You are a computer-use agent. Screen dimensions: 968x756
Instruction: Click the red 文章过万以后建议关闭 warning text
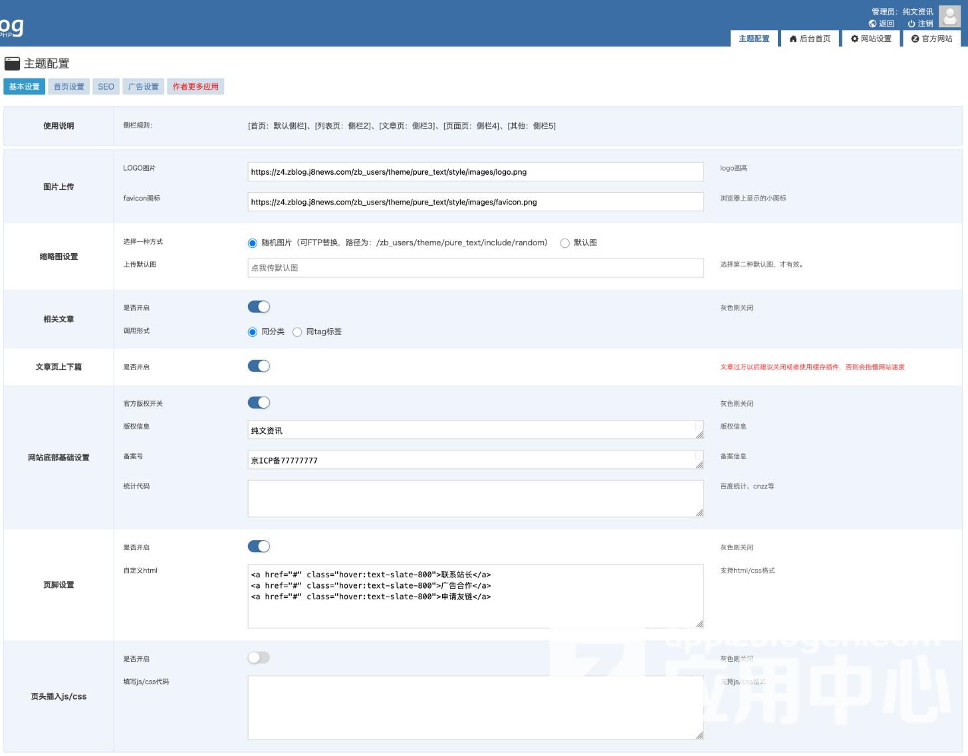[x=812, y=367]
